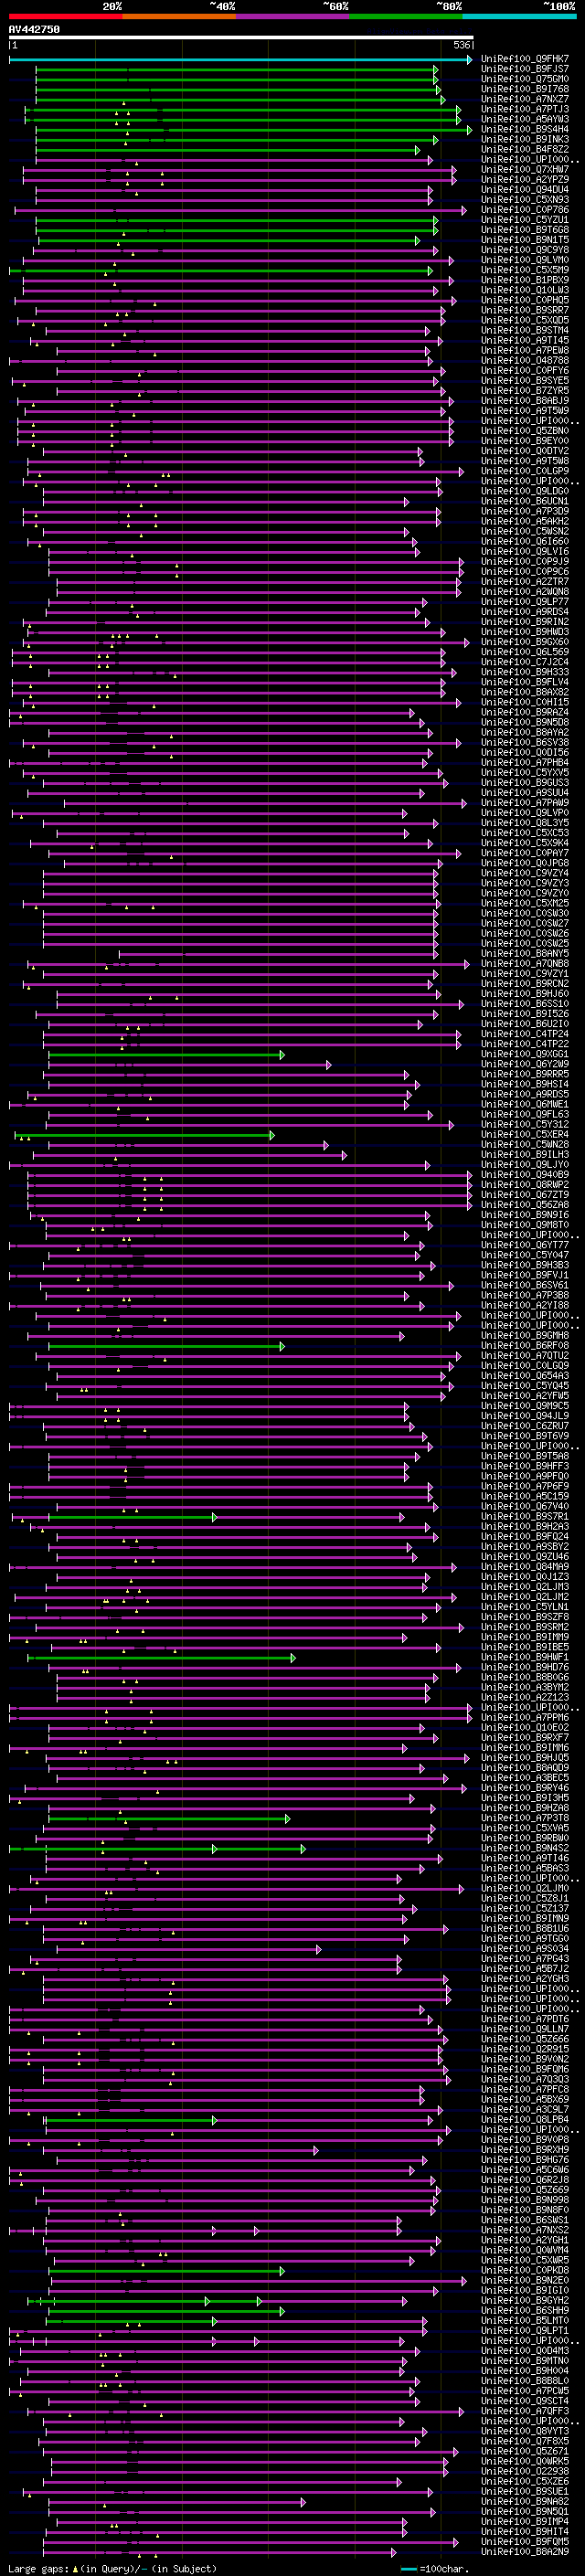Select hit UniRef100_A2YPZ9
This screenshot has width=585, height=2576.
(x=525, y=180)
